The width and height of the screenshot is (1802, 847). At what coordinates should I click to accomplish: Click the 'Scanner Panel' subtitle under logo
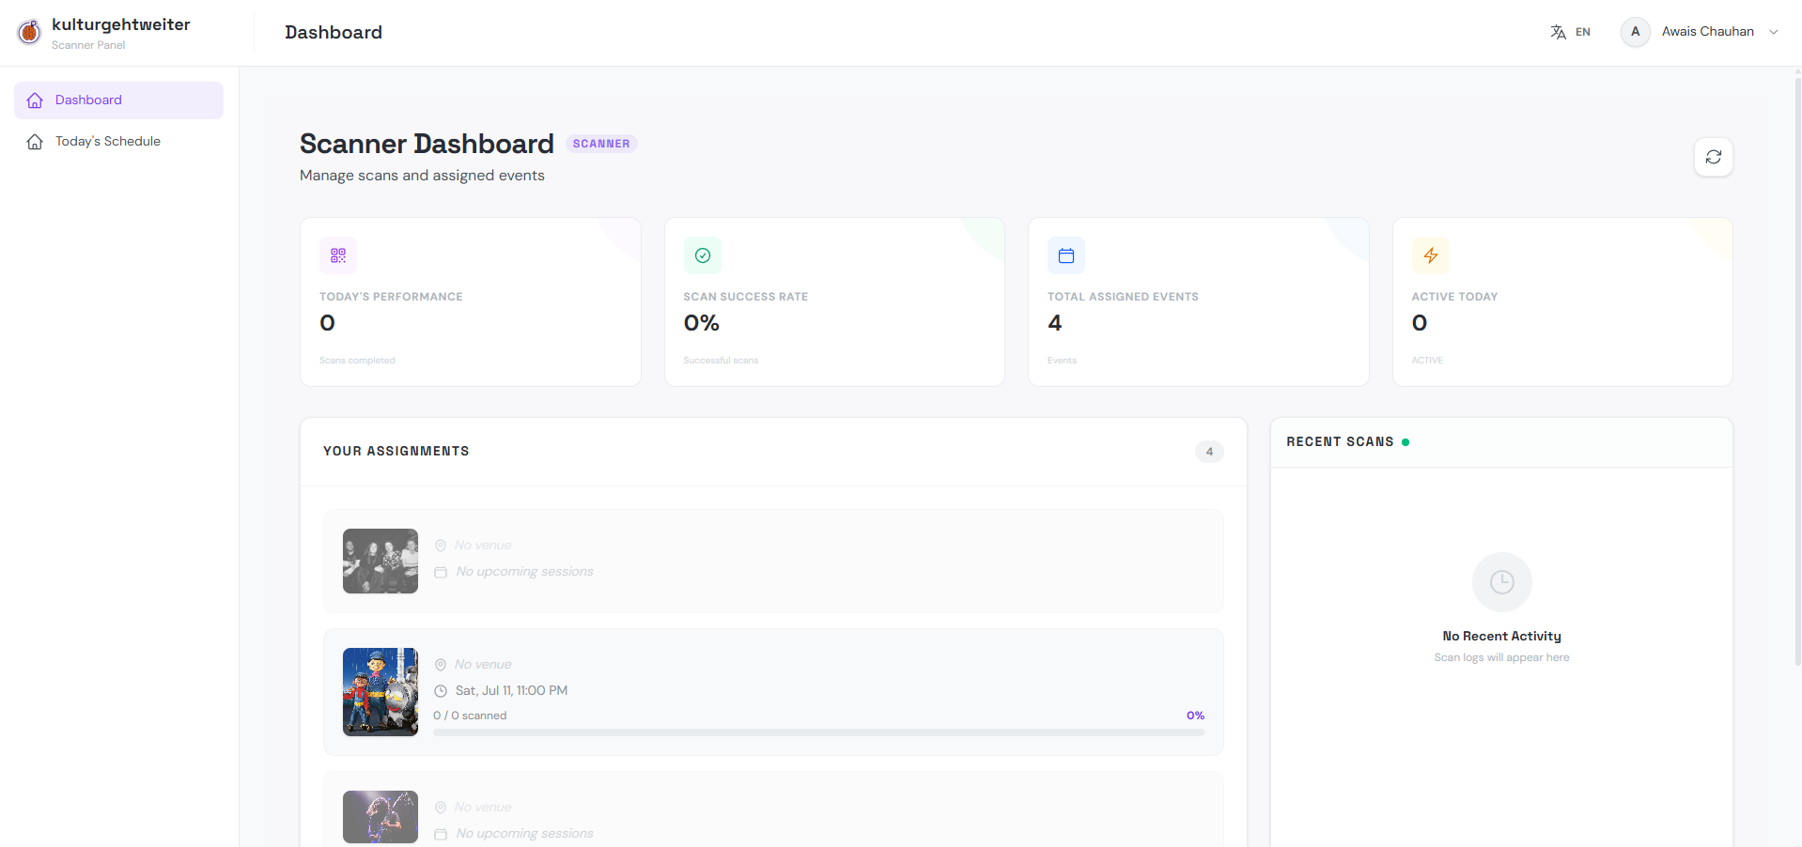88,45
